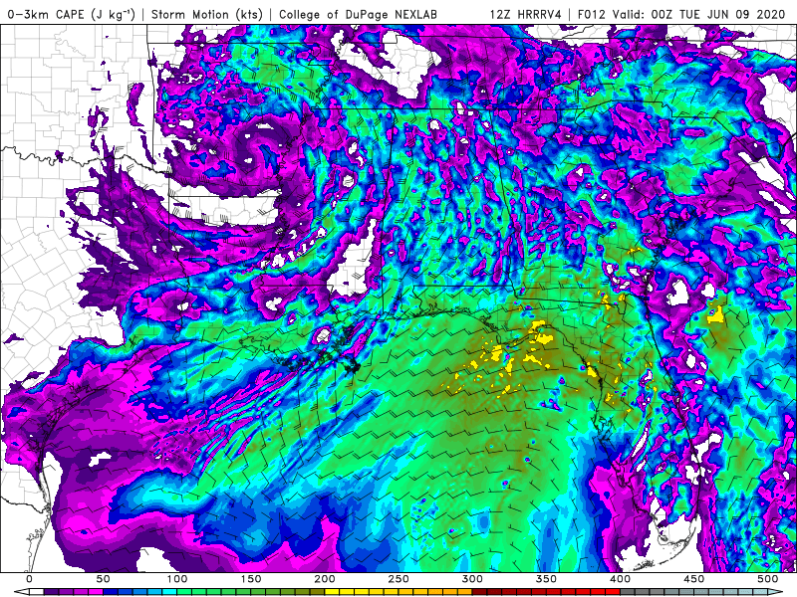Click the color scale label '250'
Image resolution: width=797 pixels, height=597 pixels.
[x=398, y=579]
